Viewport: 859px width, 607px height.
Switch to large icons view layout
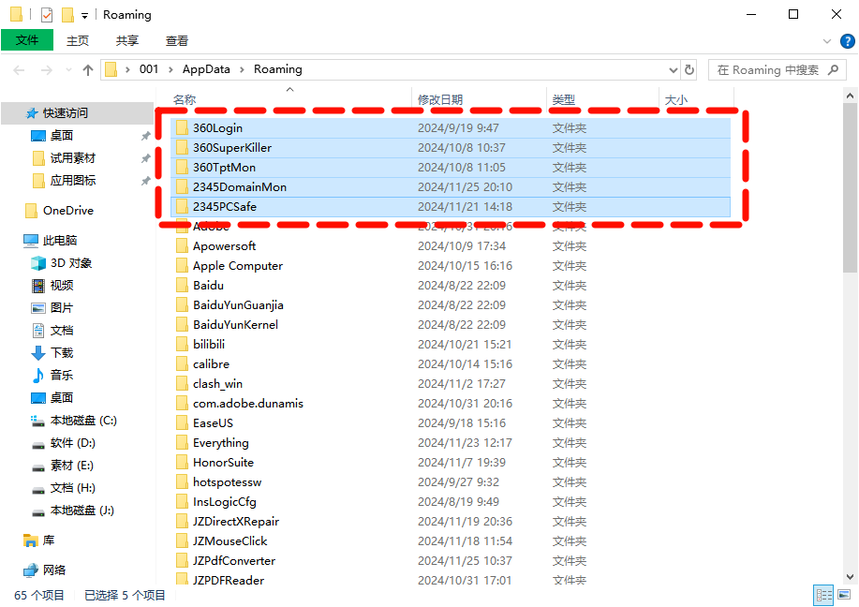844,595
